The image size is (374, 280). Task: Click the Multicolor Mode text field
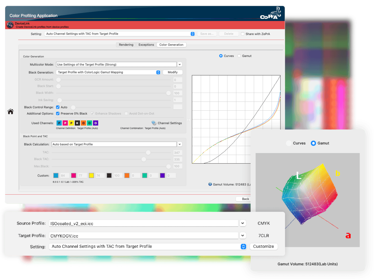point(116,65)
